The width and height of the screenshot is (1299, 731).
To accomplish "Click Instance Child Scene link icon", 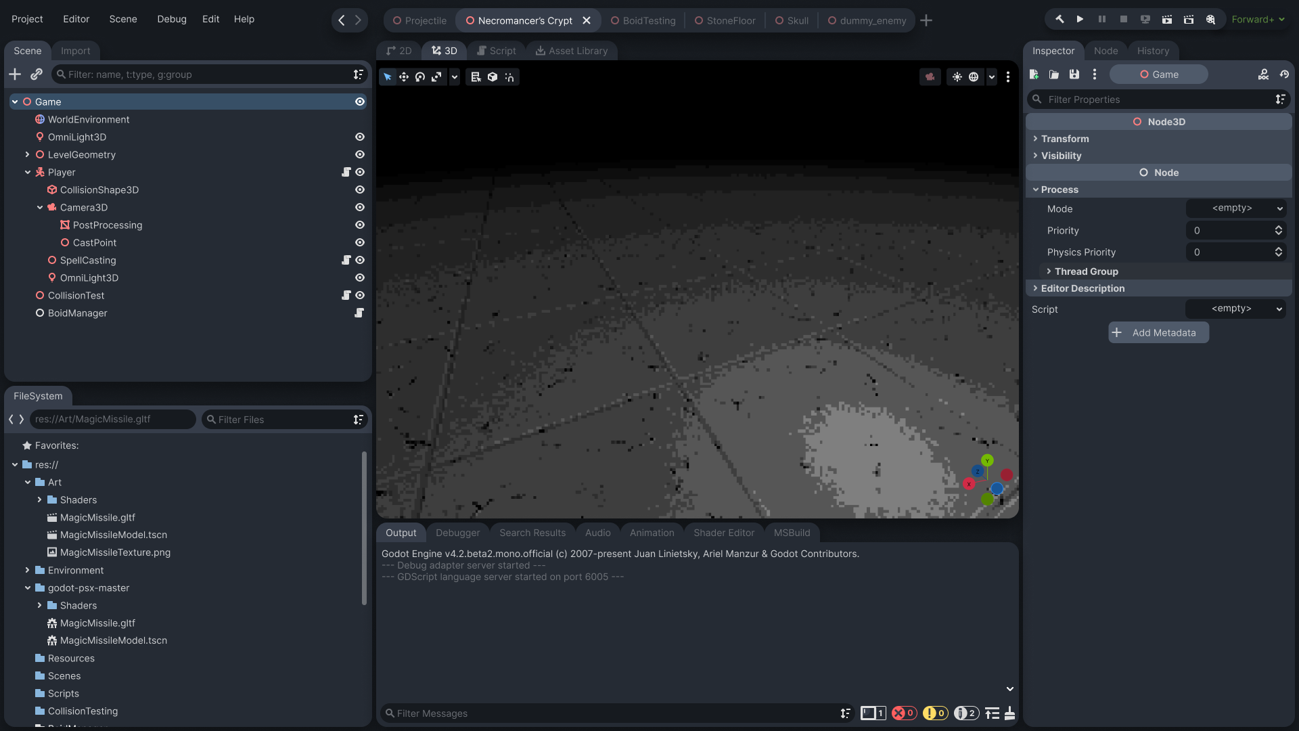I will click(37, 74).
